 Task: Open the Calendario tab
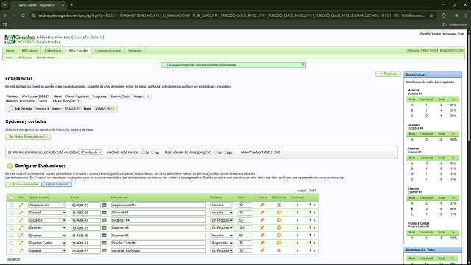pos(53,51)
